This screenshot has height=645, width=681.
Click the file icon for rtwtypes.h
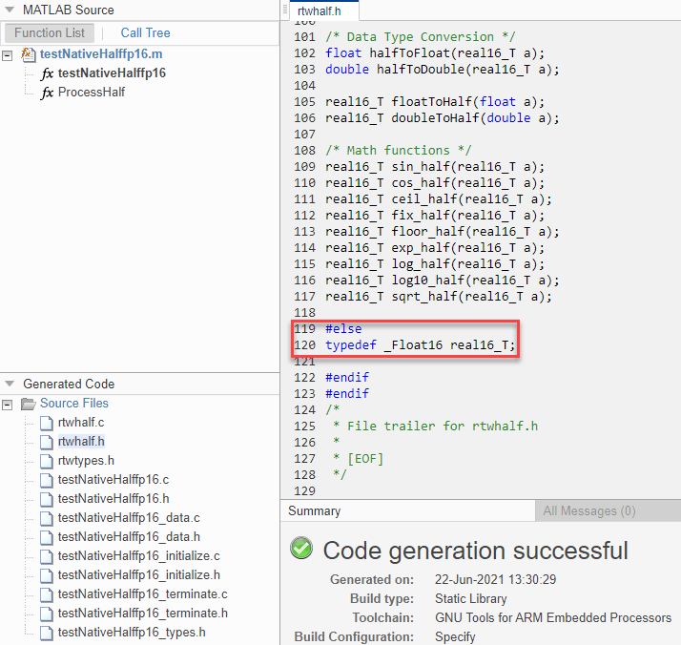click(47, 461)
